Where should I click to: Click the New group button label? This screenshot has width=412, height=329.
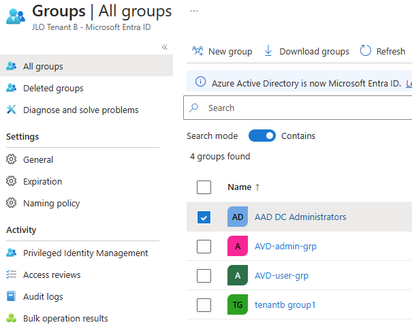(x=230, y=52)
